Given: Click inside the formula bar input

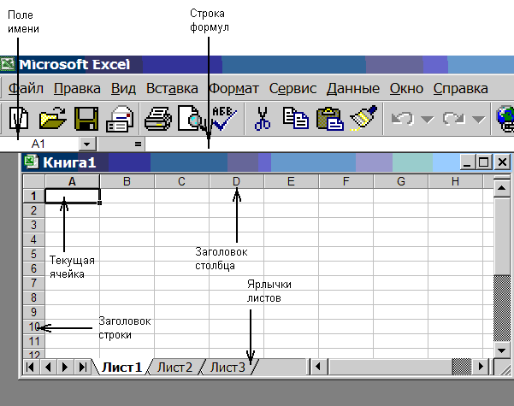Looking at the screenshot, I should pyautogui.click(x=329, y=144).
